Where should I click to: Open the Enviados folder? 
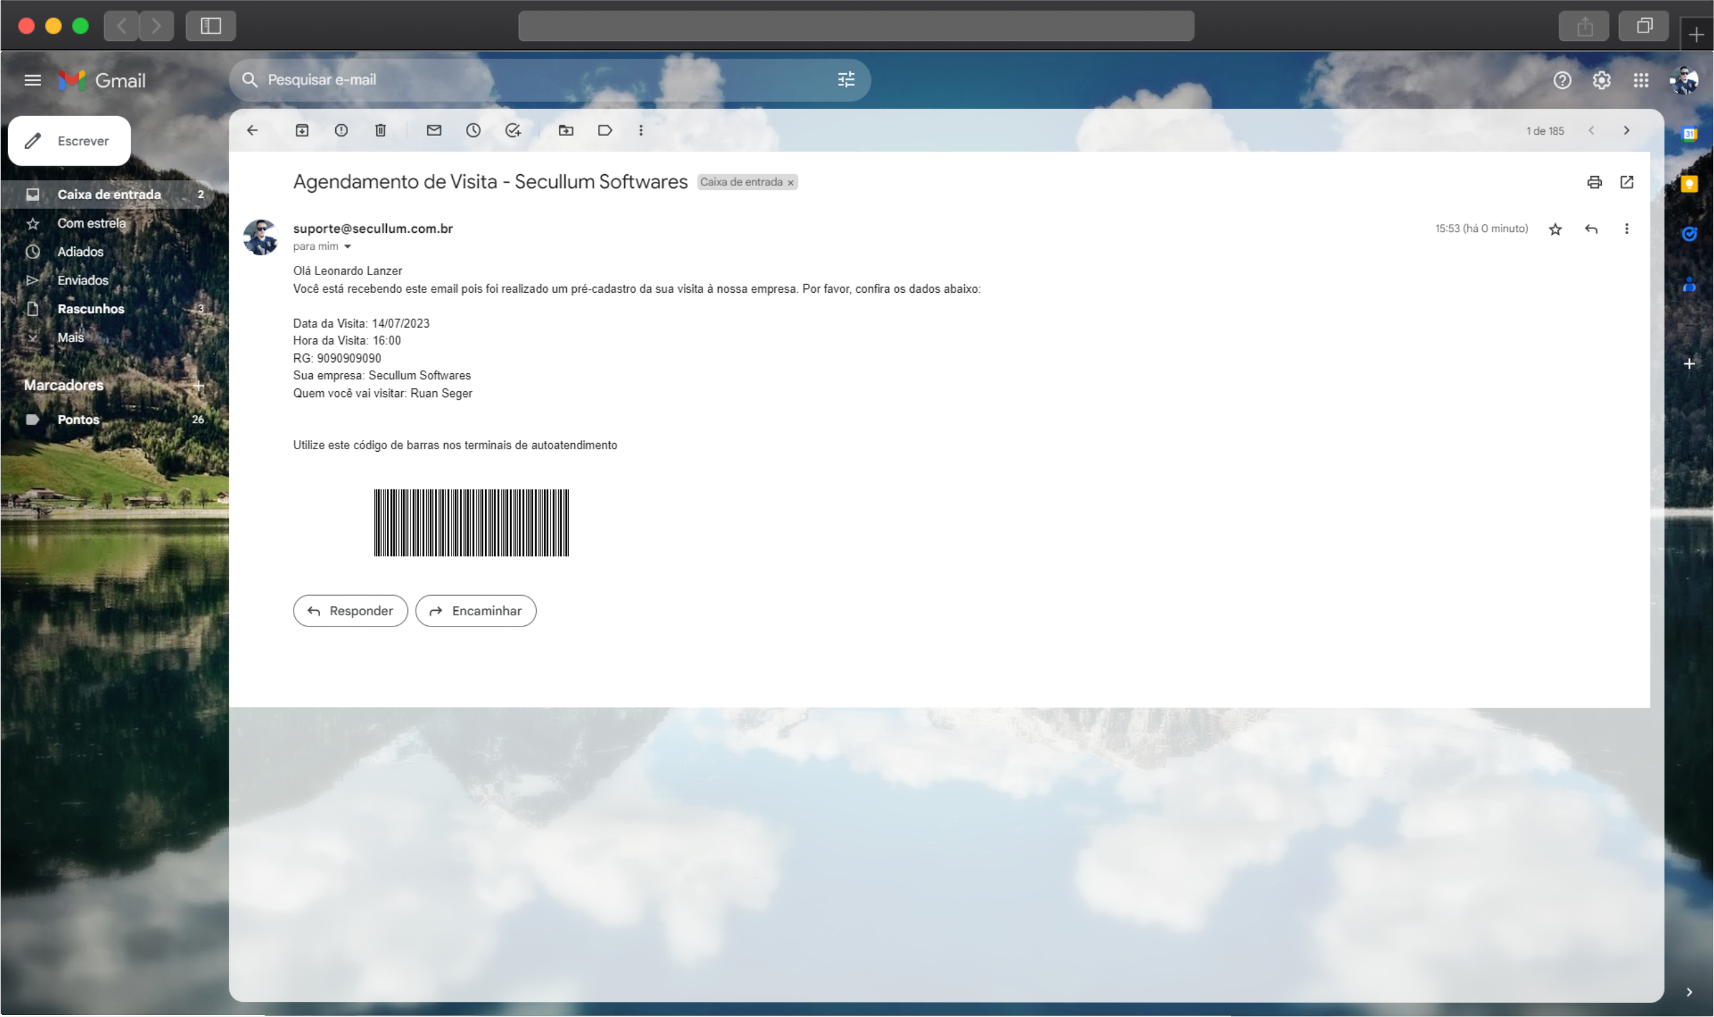(x=82, y=280)
